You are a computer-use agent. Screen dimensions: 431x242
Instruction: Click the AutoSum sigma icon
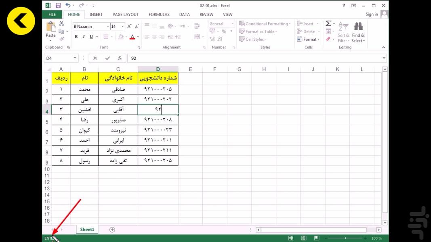tap(328, 24)
